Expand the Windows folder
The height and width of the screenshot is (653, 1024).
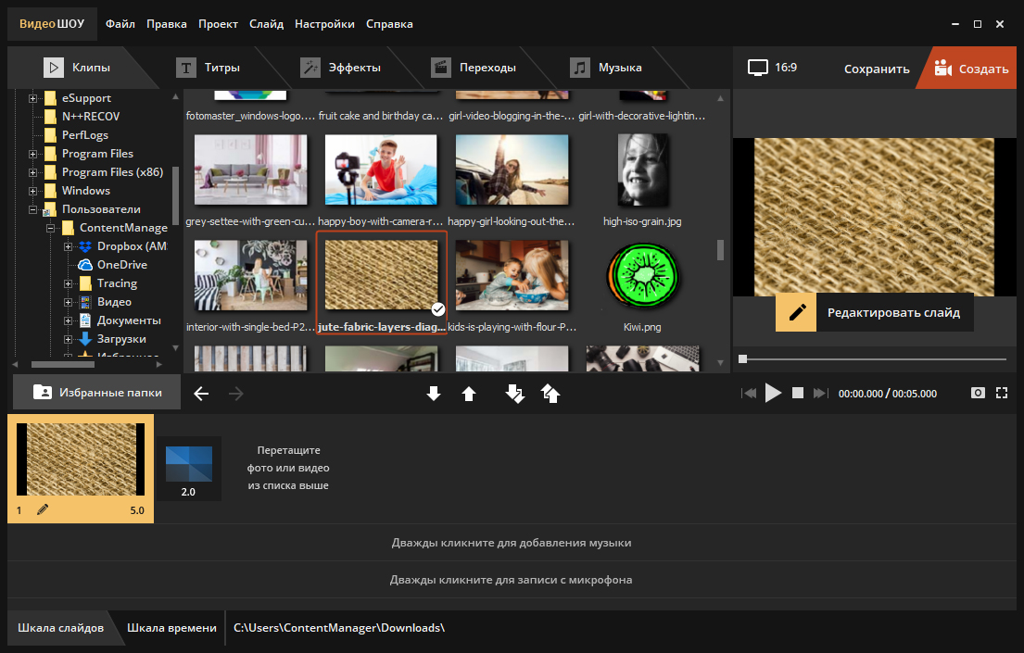click(x=32, y=192)
